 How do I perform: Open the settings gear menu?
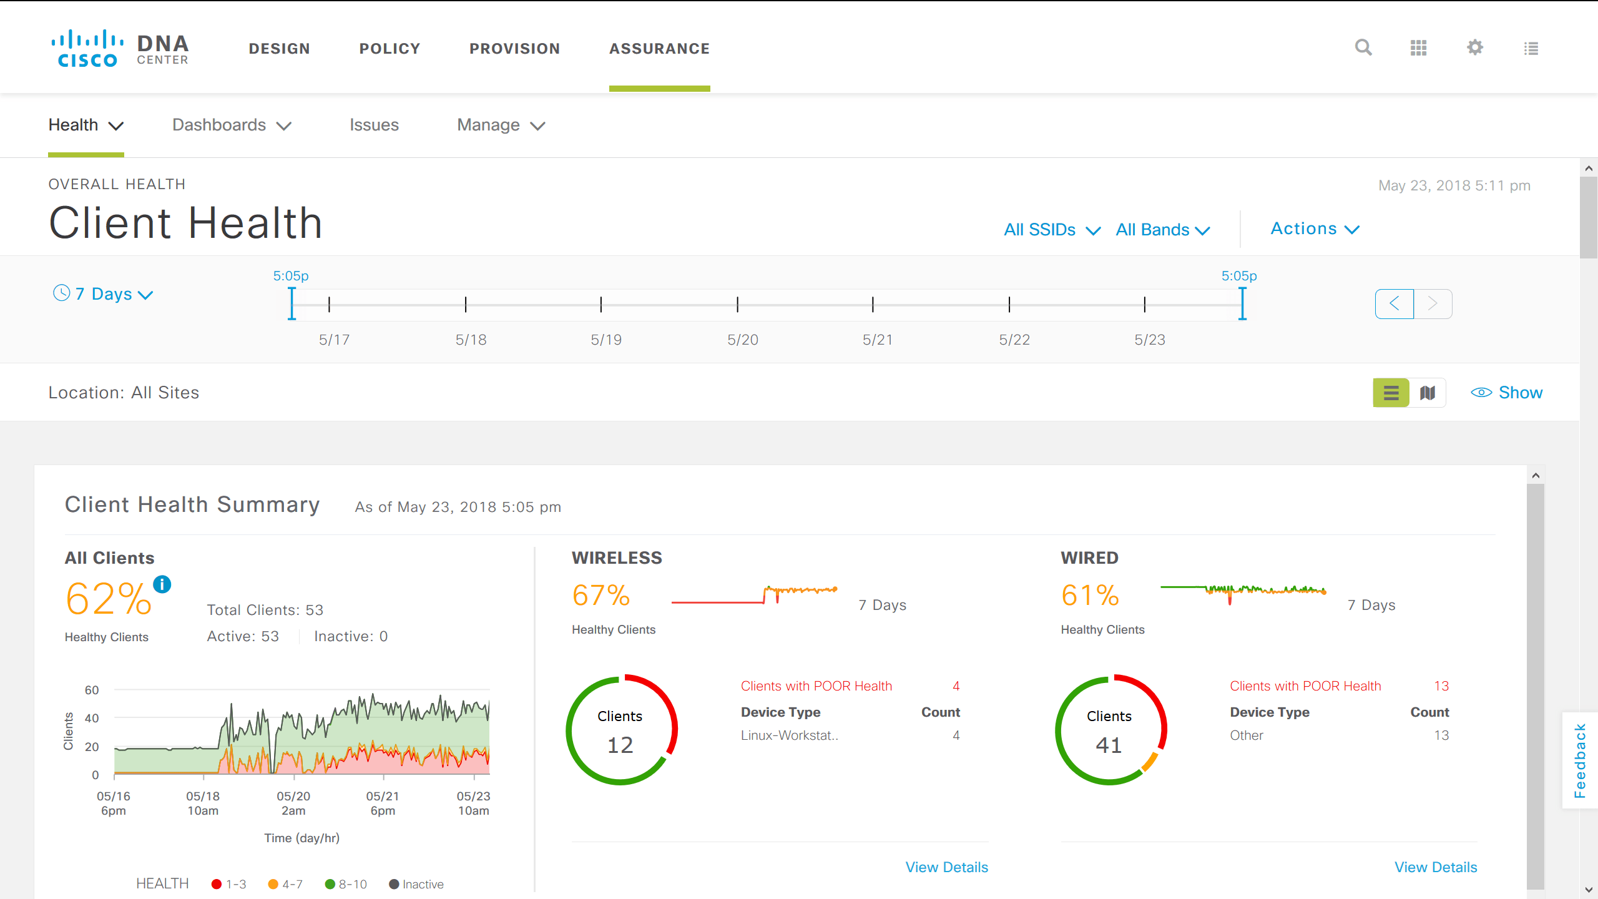[1474, 47]
